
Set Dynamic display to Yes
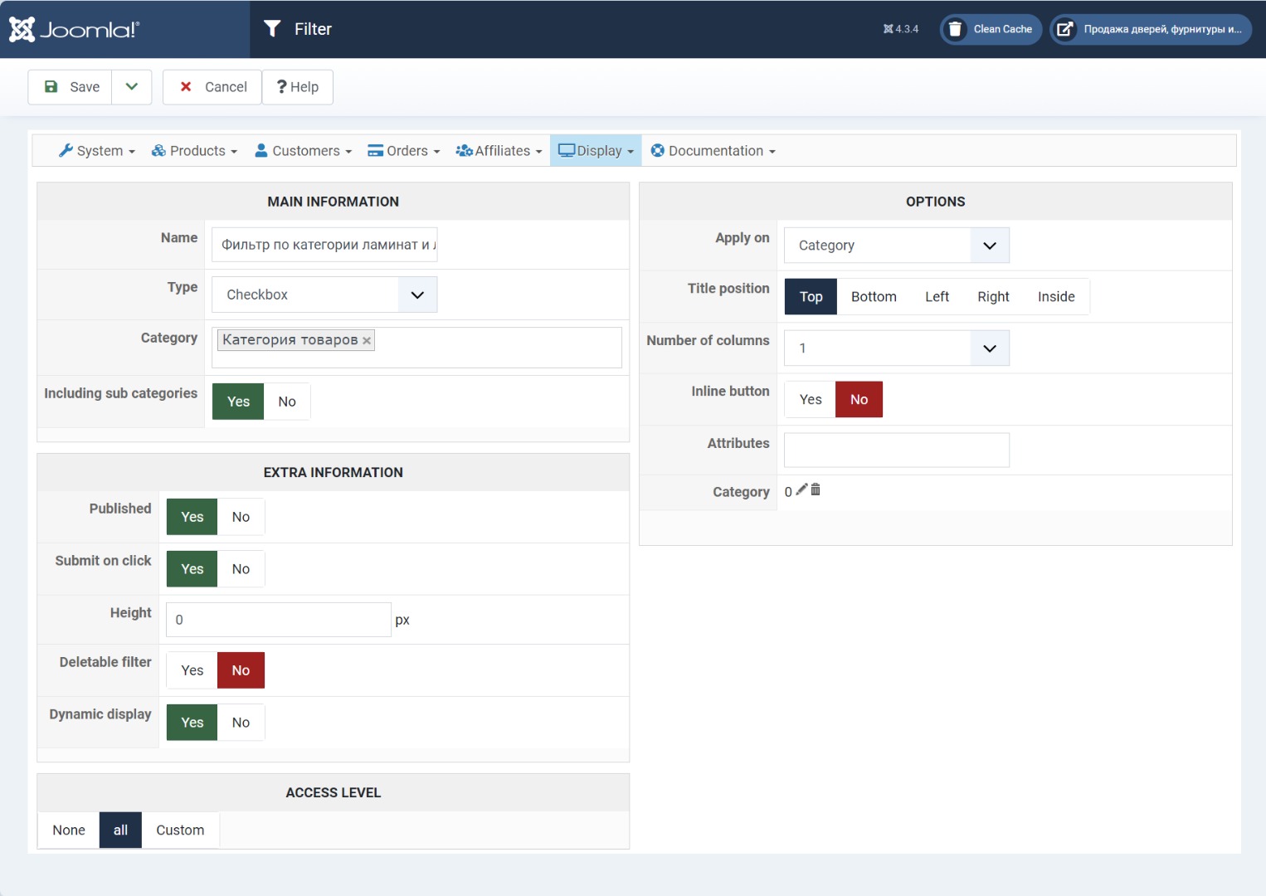click(x=192, y=723)
